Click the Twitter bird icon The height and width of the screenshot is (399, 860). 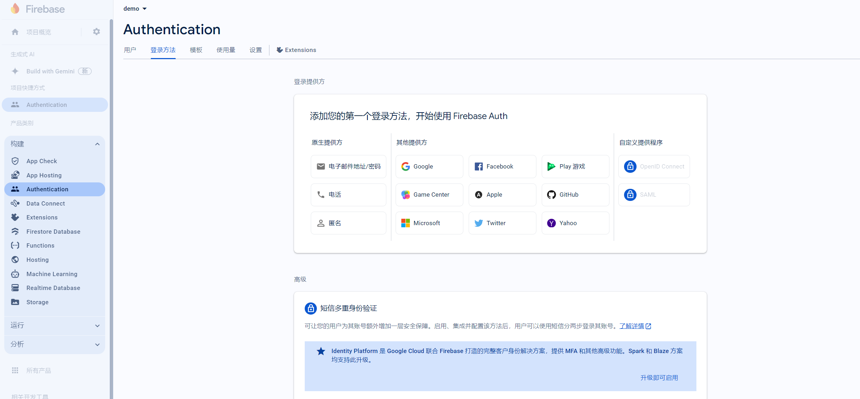479,223
